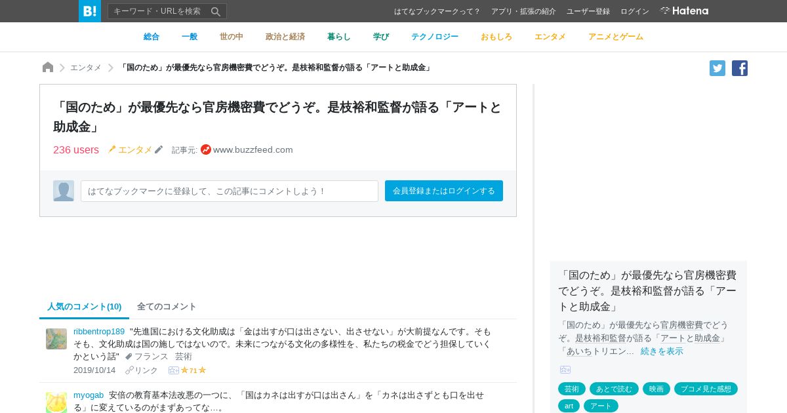
Task: Open ユーザー登録 link
Action: pyautogui.click(x=588, y=11)
